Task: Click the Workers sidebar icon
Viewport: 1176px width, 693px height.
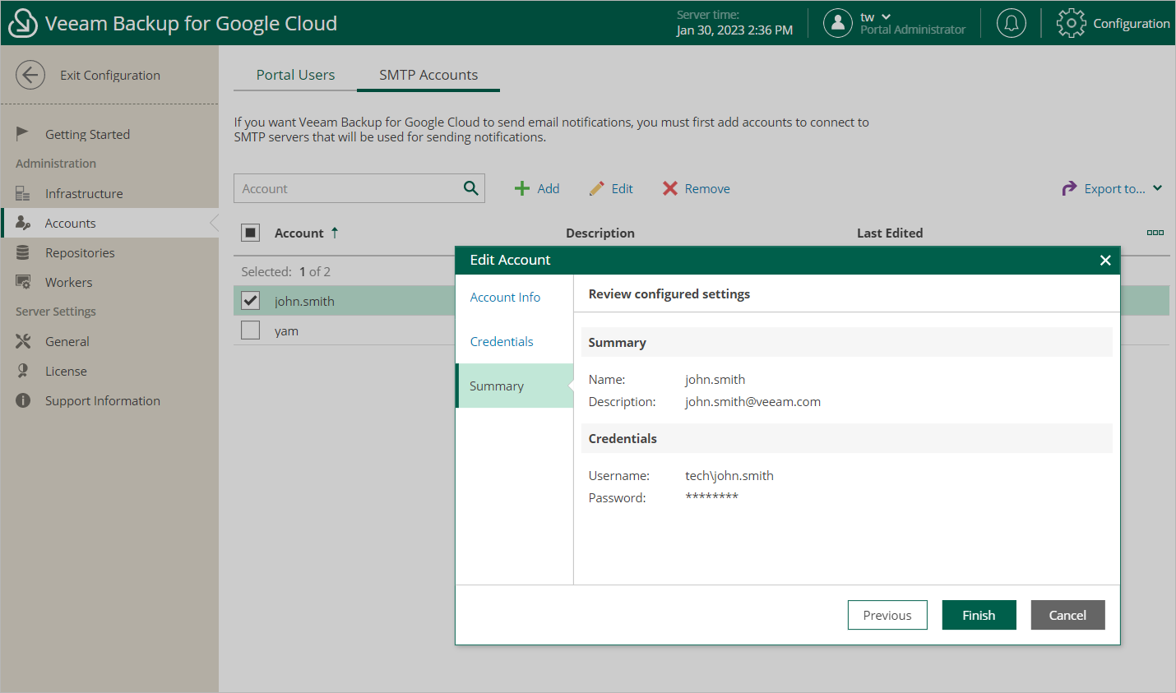Action: 23,282
